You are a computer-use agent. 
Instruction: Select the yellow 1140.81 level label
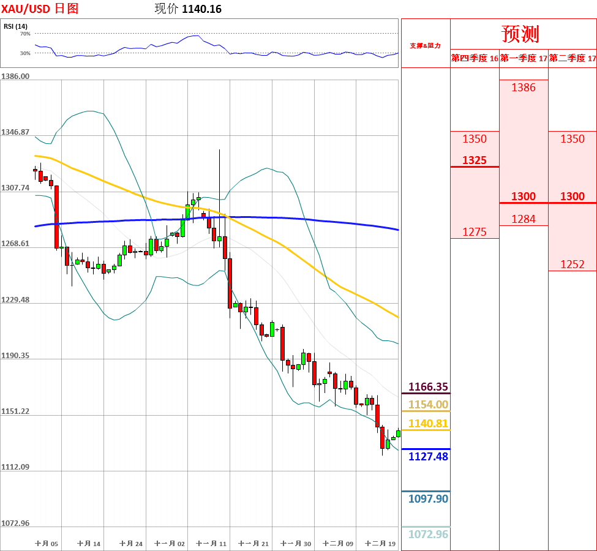(x=428, y=423)
